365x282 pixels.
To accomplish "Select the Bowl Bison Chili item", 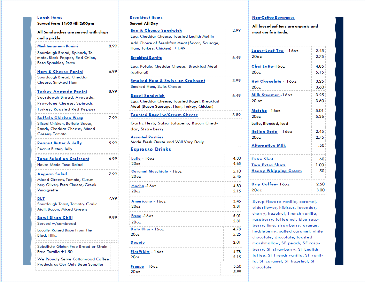I will click(55, 218).
